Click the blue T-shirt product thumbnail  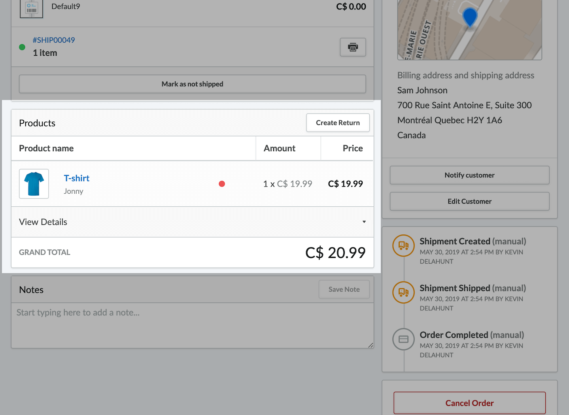coord(34,184)
